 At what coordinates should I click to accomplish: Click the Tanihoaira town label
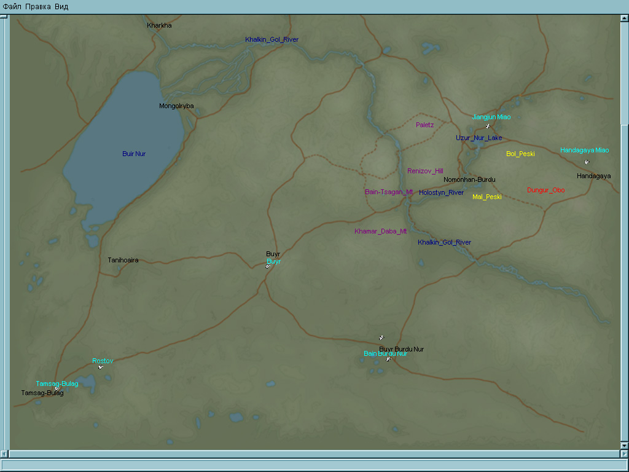pyautogui.click(x=123, y=260)
